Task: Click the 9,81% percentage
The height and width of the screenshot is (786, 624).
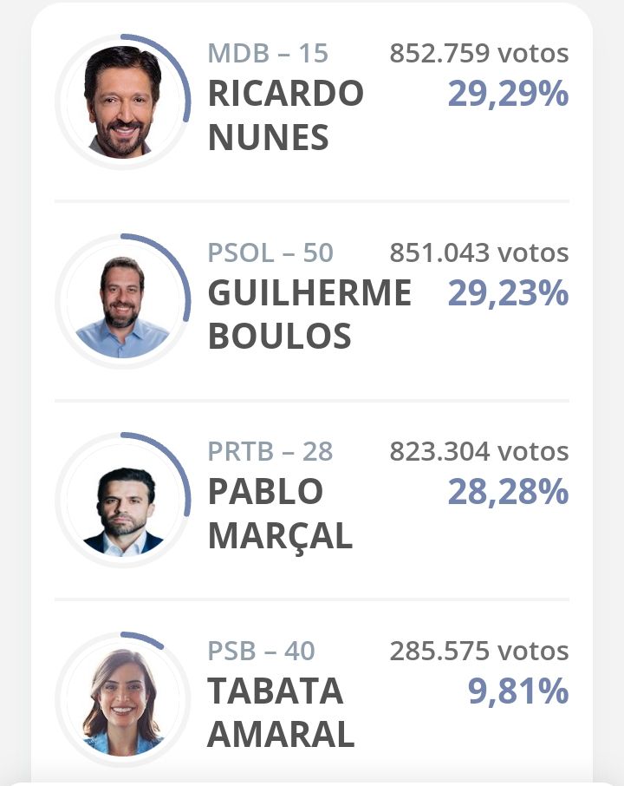Action: [x=518, y=692]
